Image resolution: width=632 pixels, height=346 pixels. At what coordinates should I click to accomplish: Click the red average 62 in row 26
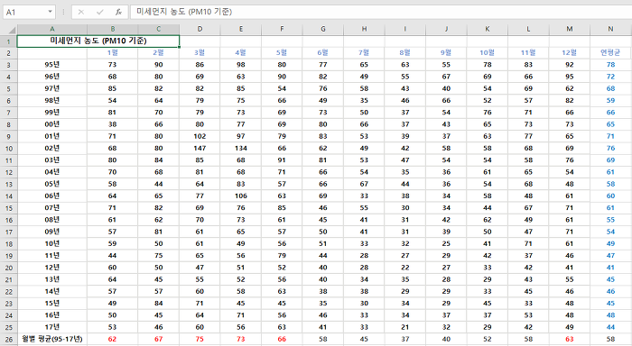click(113, 340)
